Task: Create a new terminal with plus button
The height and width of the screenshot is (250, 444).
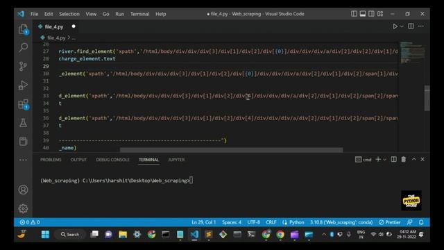Action: [x=378, y=160]
